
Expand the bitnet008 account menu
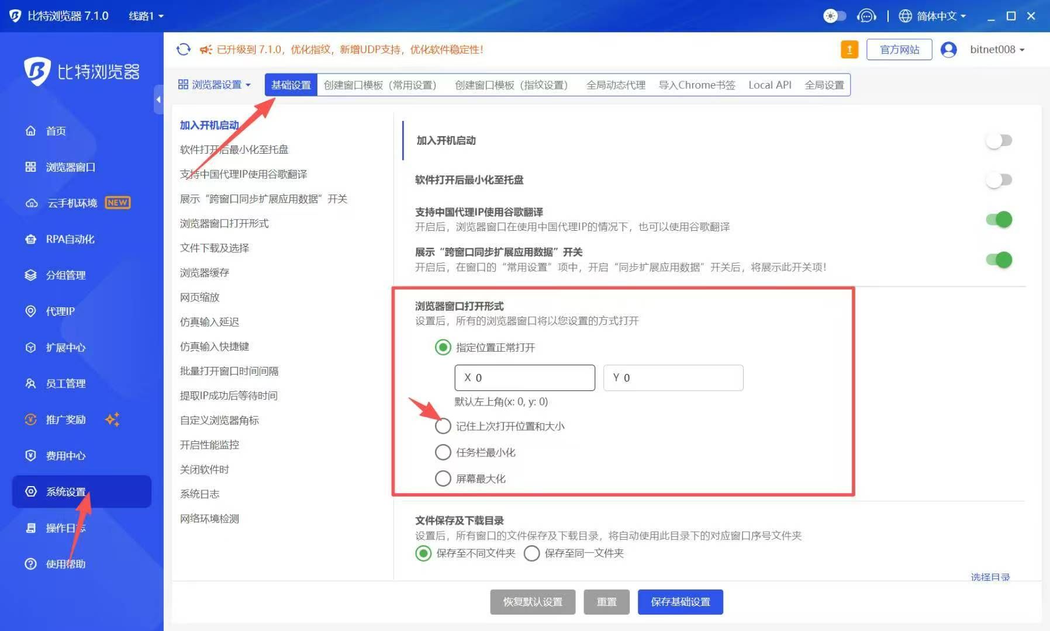click(x=996, y=50)
